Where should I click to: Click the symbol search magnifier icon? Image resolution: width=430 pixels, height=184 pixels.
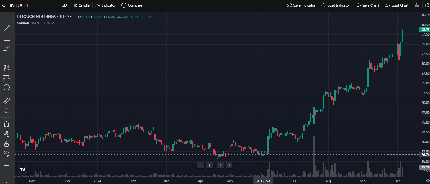pyautogui.click(x=4, y=5)
